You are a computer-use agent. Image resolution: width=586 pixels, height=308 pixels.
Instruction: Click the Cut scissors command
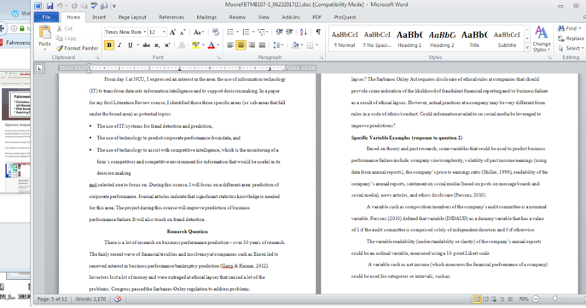point(64,29)
